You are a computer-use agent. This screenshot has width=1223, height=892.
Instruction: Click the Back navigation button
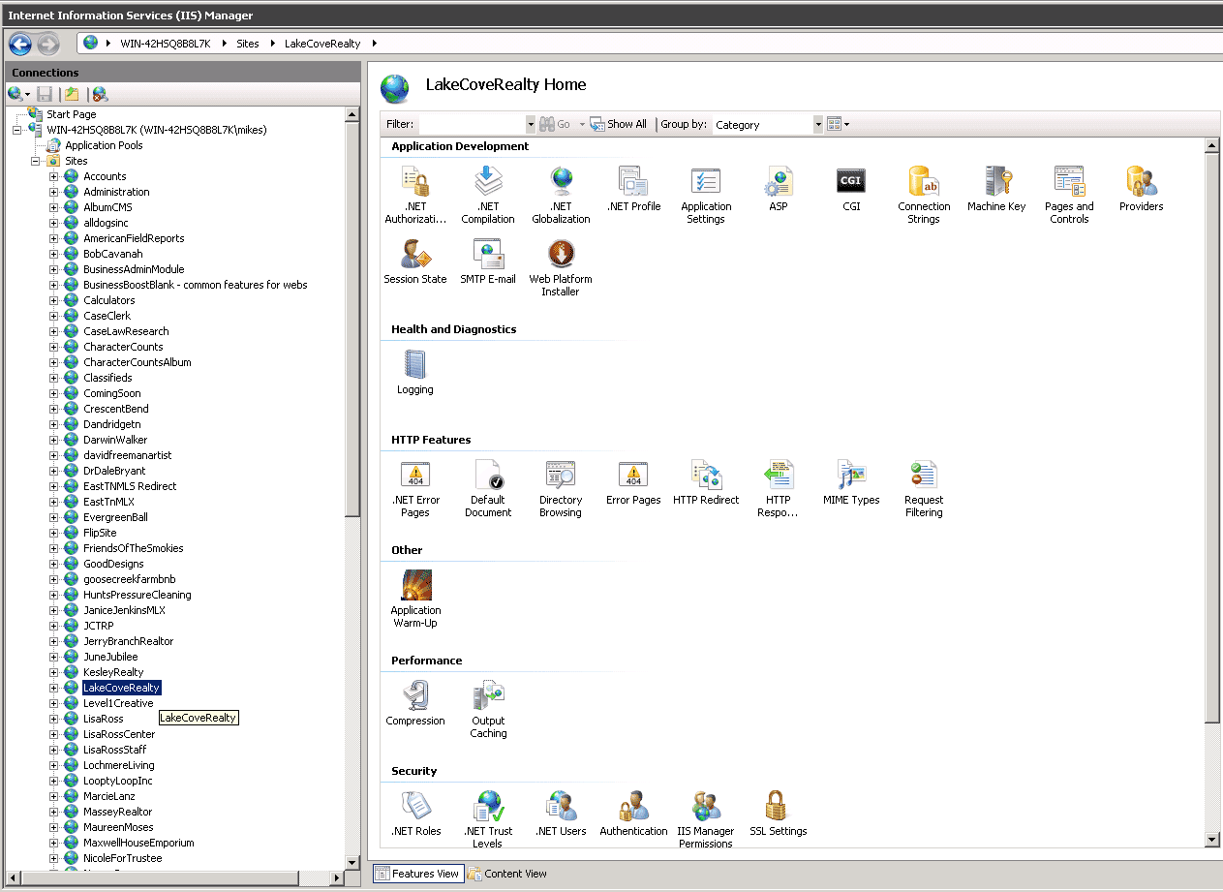(20, 44)
